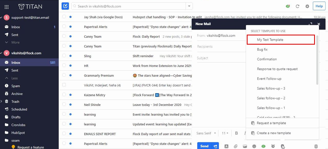The image size is (328, 149).
Task: Click the text formatting 'A' icon
Action: point(226,146)
